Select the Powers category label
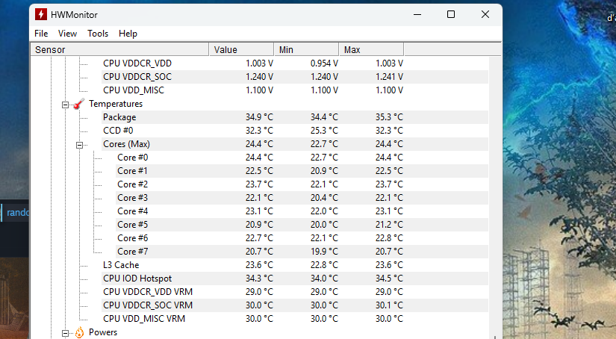Viewport: 616px width, 339px height. (103, 332)
